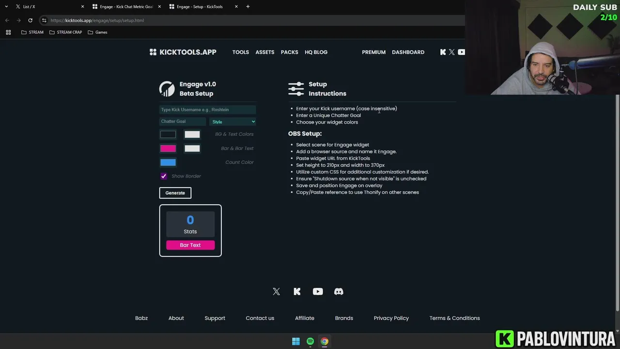Viewport: 620px width, 349px height.
Task: Open the STREAM bookmarks folder
Action: pyautogui.click(x=32, y=32)
